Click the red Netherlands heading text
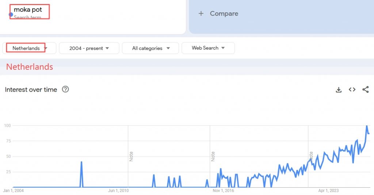 (30, 67)
